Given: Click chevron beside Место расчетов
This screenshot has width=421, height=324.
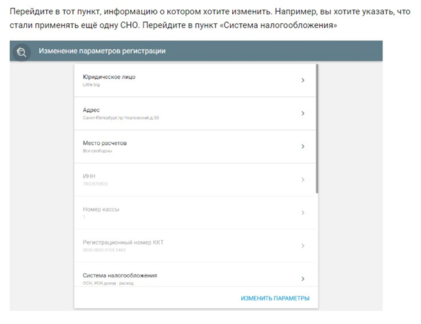Looking at the screenshot, I should [x=302, y=147].
